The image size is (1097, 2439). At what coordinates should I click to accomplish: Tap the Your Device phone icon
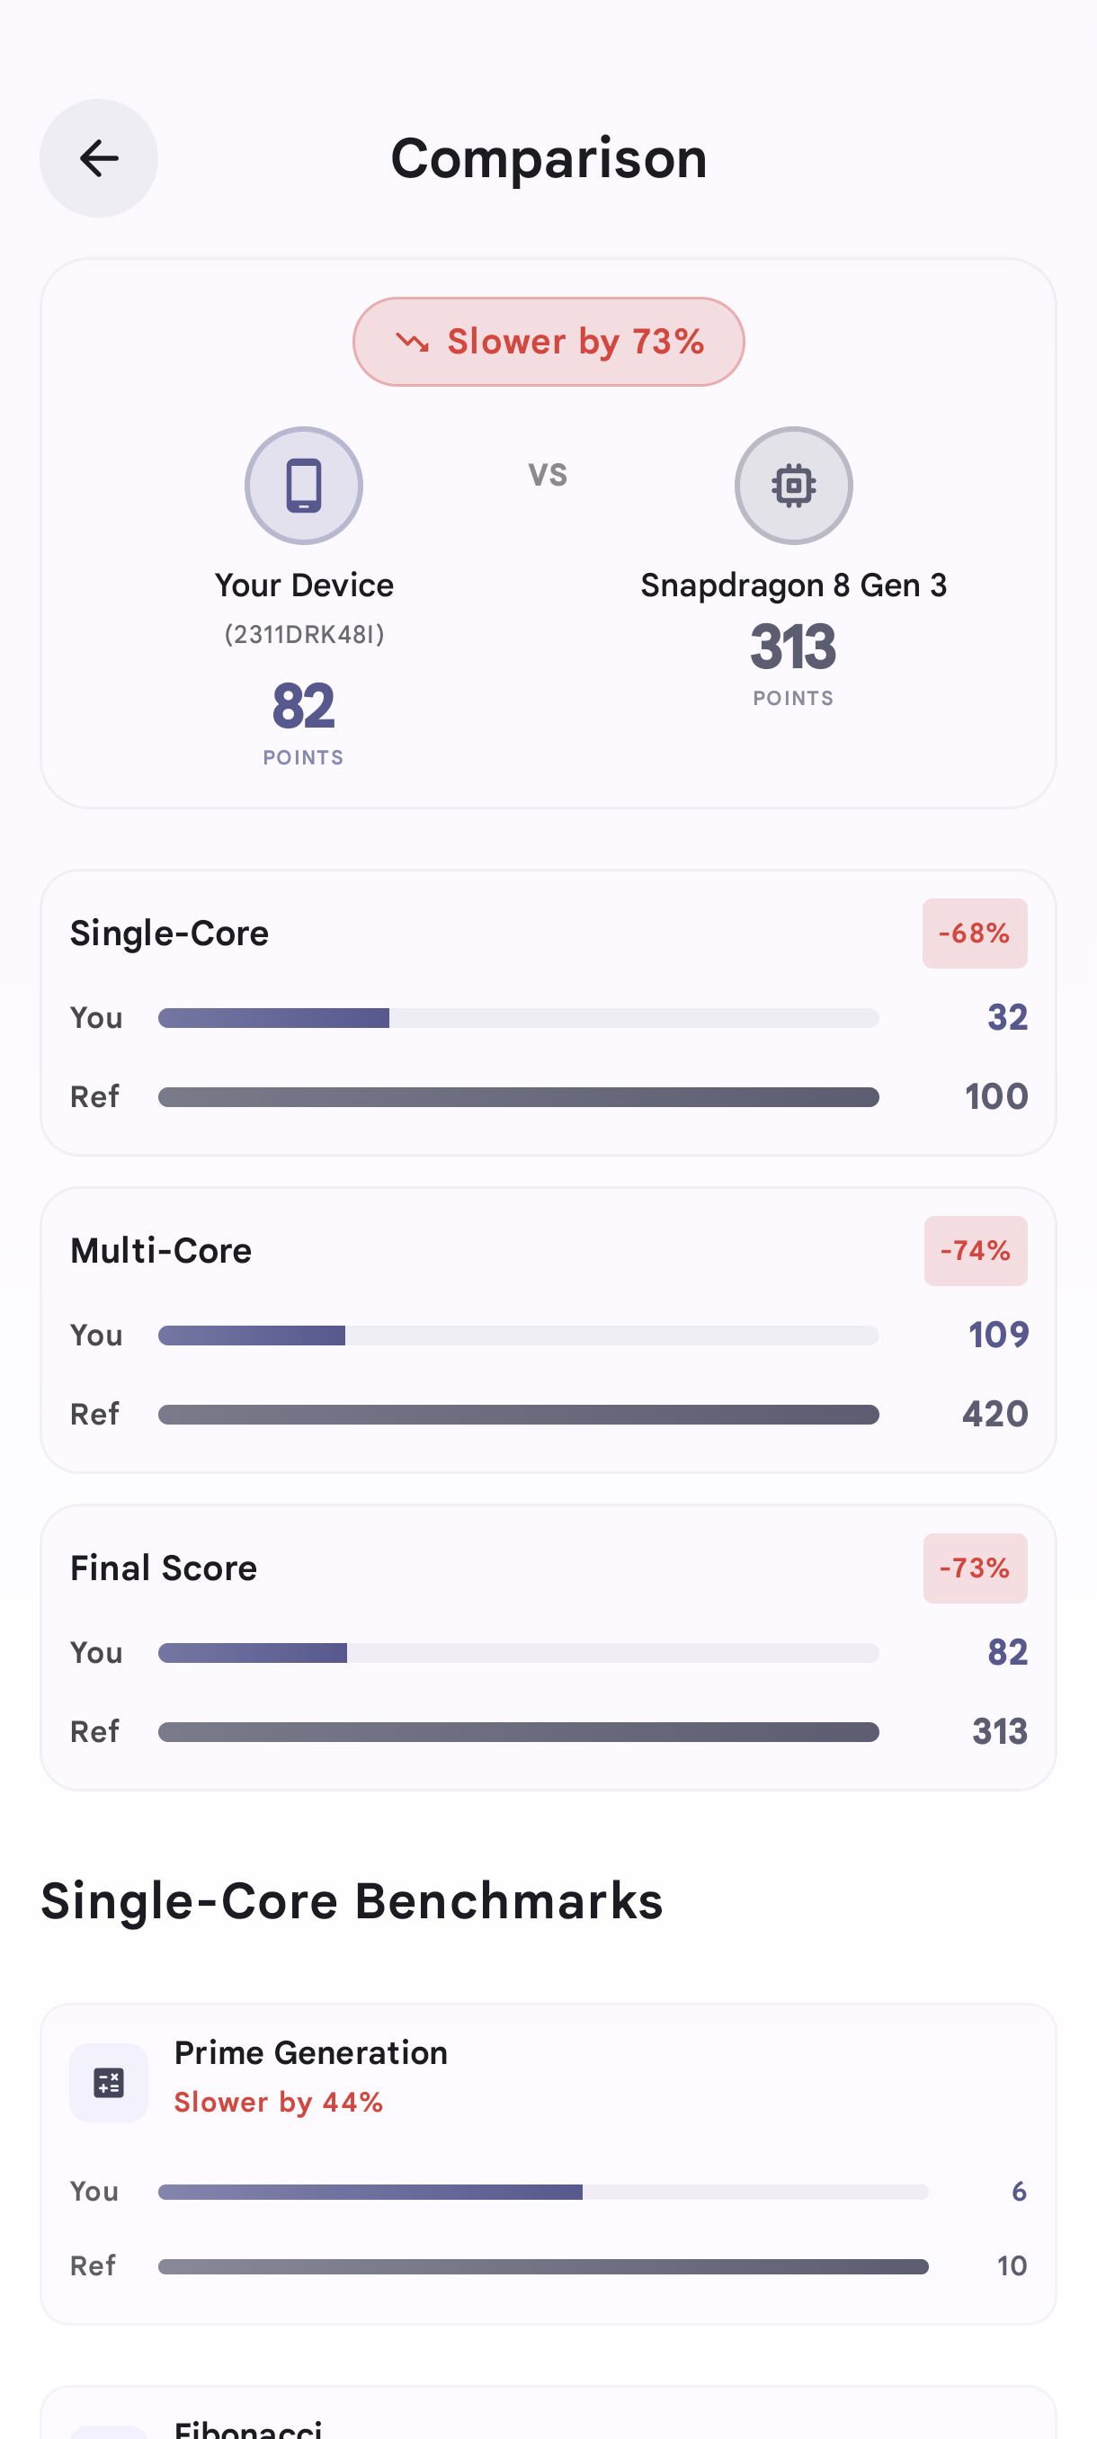tap(304, 486)
